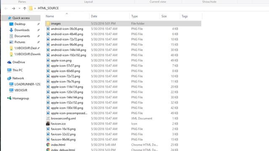Select favicon-96x96.png
Viewport: 269px width, 151px height.
click(63, 140)
